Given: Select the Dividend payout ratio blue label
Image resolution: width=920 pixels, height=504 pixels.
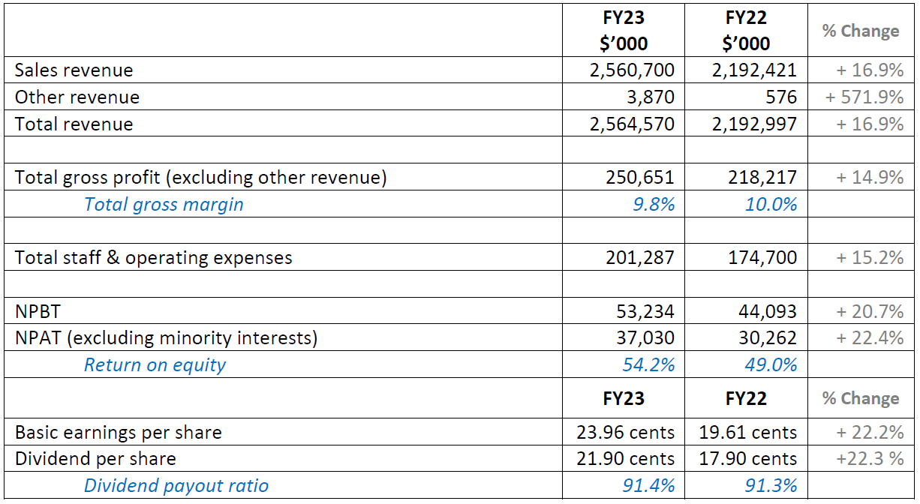Looking at the screenshot, I should tap(176, 485).
